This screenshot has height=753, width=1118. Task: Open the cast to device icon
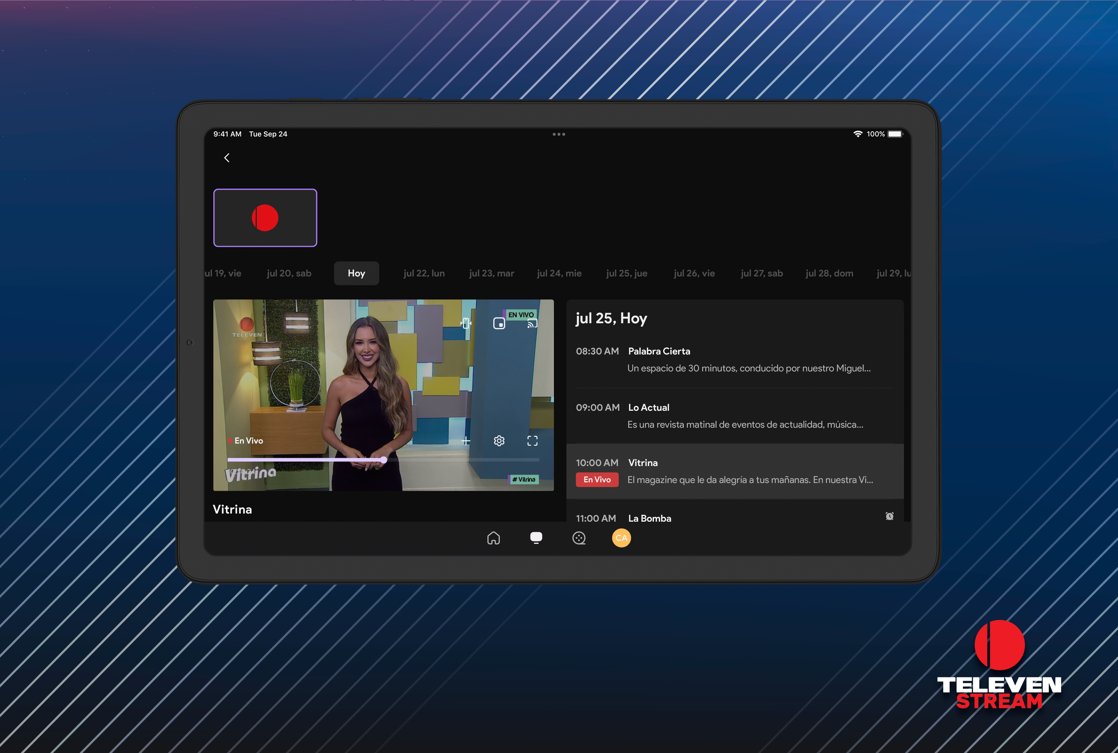coord(532,323)
